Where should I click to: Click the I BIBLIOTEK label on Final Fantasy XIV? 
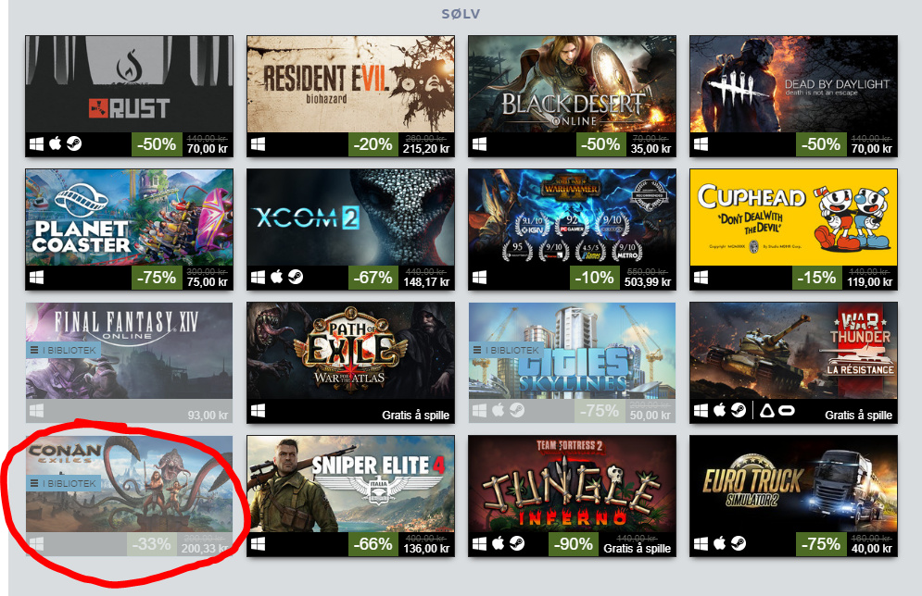(x=64, y=350)
